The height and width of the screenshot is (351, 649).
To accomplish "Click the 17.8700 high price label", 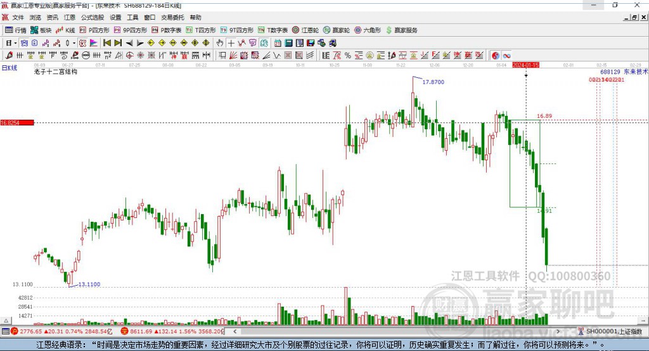I will coord(433,82).
